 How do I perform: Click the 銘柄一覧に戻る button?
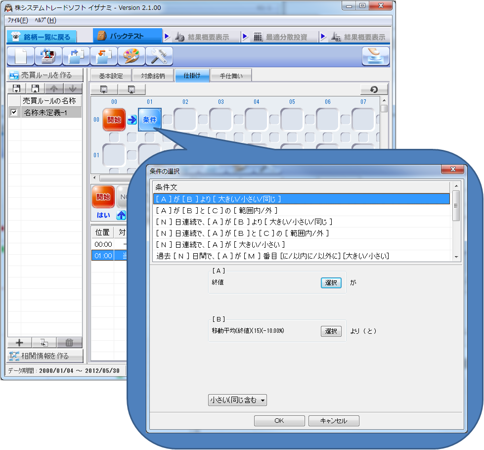click(x=42, y=37)
